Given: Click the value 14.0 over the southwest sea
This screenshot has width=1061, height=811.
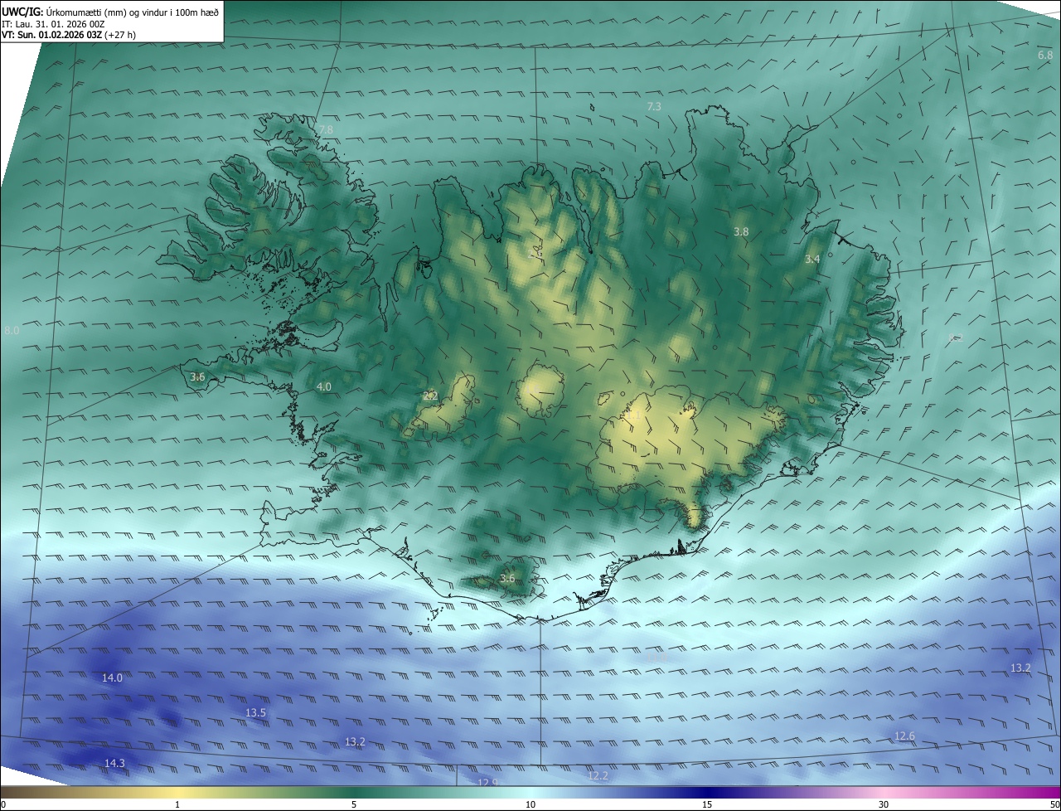Looking at the screenshot, I should point(112,678).
